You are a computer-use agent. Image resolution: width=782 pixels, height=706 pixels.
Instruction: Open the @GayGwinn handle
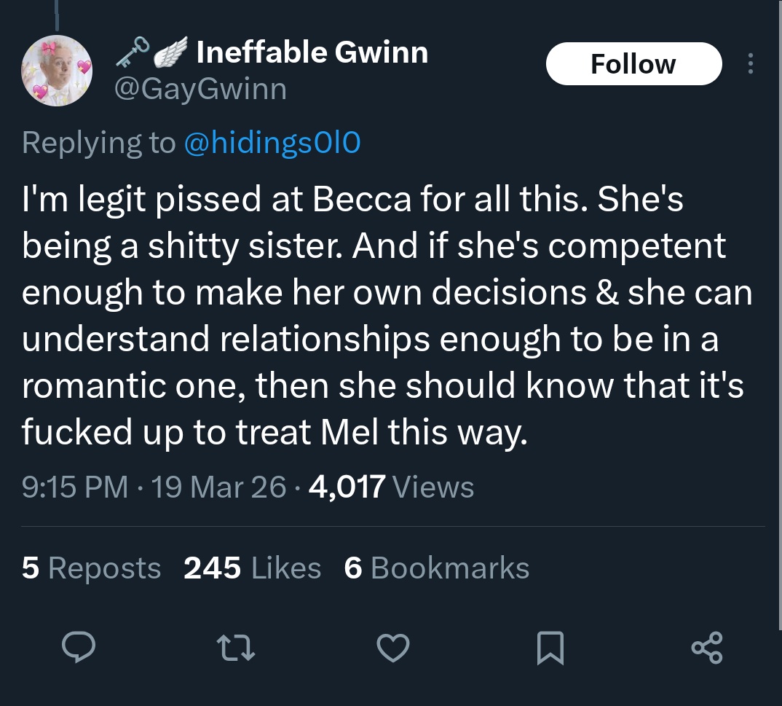click(x=201, y=90)
